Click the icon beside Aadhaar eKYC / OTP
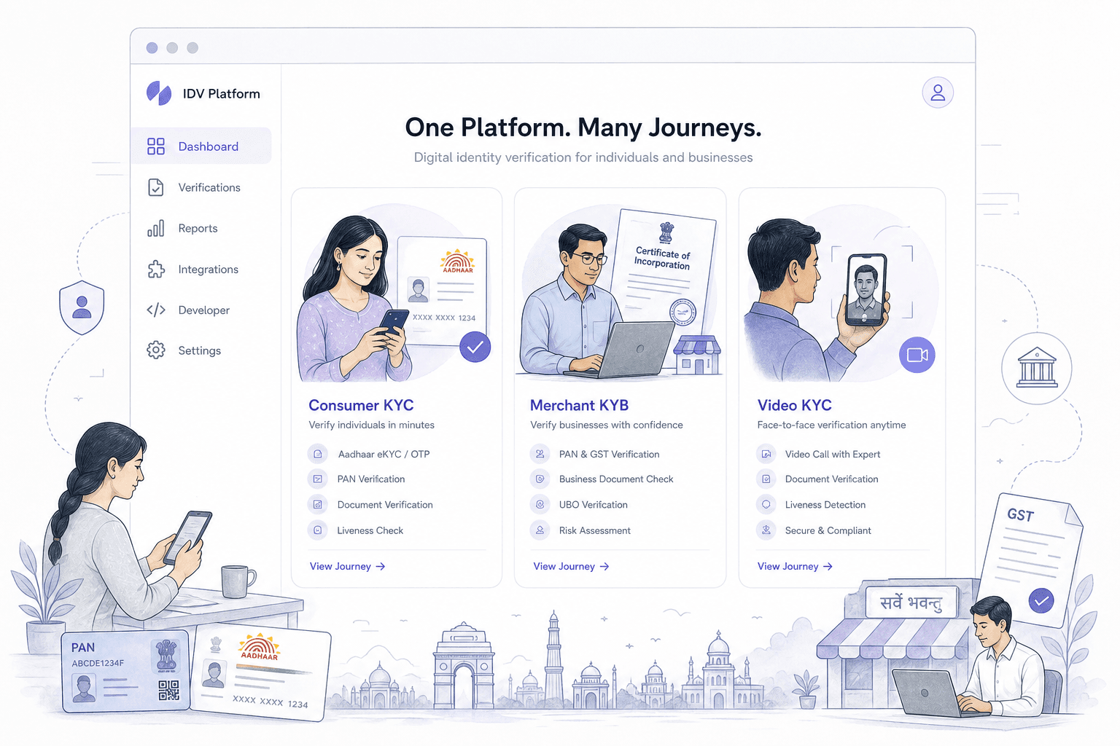Image resolution: width=1120 pixels, height=746 pixels. click(318, 454)
